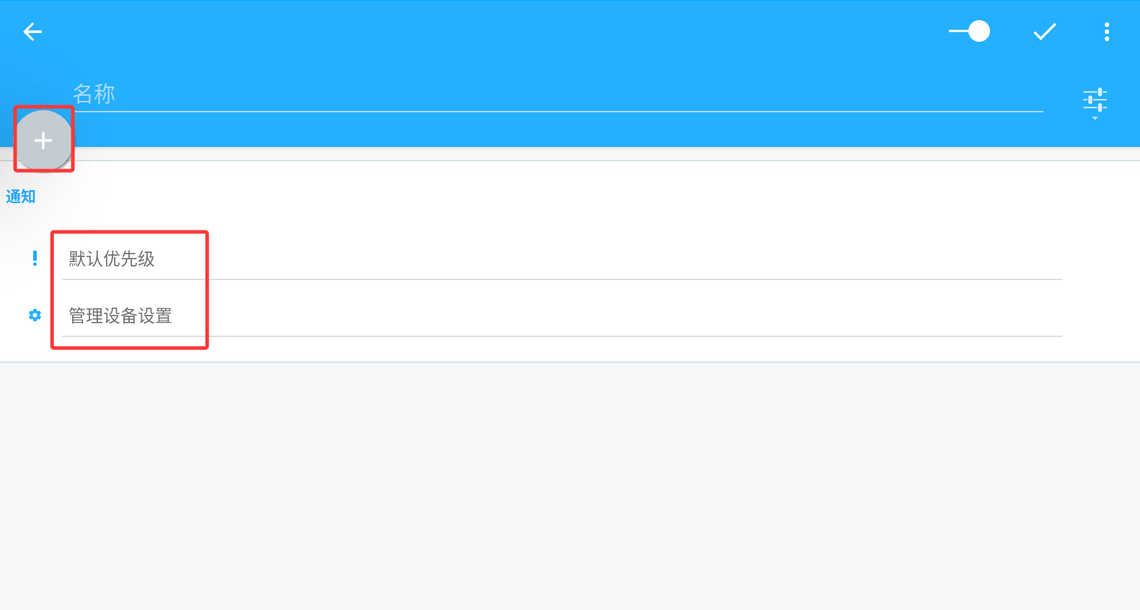The image size is (1140, 610).
Task: Click the blue exclamation priority icon
Action: click(x=35, y=259)
